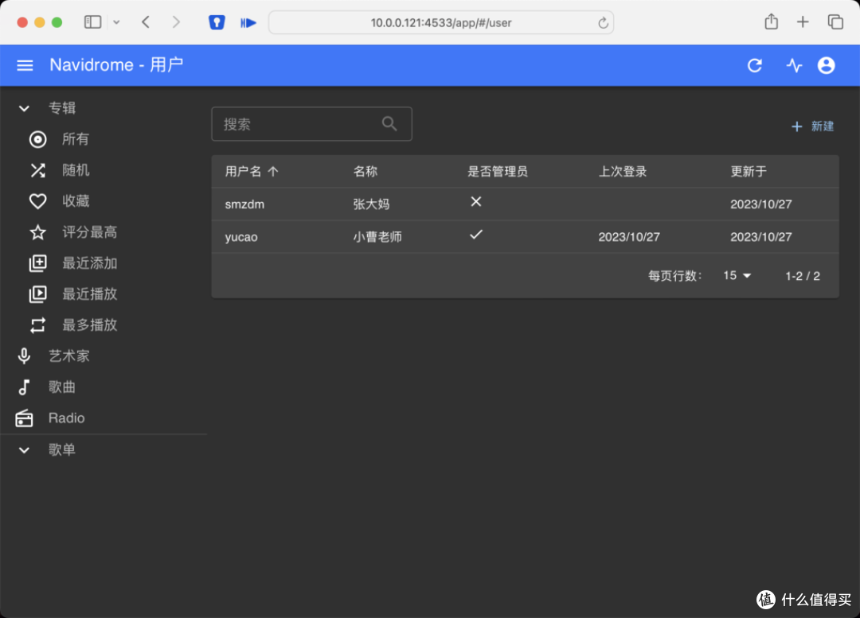Click the 最近播放 video-library icon

click(38, 294)
